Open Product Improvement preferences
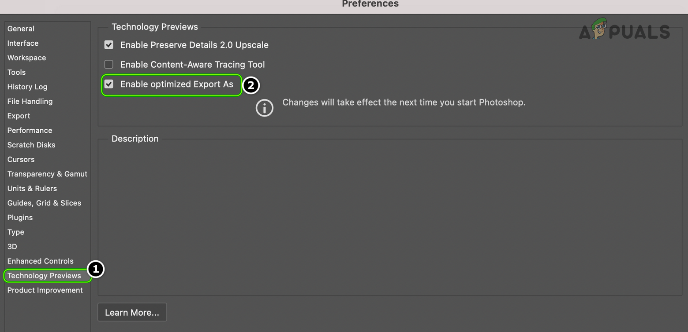Viewport: 688px width, 332px height. (45, 290)
